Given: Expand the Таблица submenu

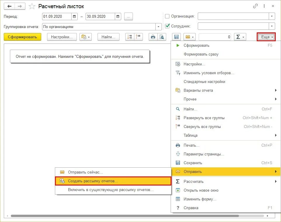Looking at the screenshot, I should pyautogui.click(x=226, y=136).
